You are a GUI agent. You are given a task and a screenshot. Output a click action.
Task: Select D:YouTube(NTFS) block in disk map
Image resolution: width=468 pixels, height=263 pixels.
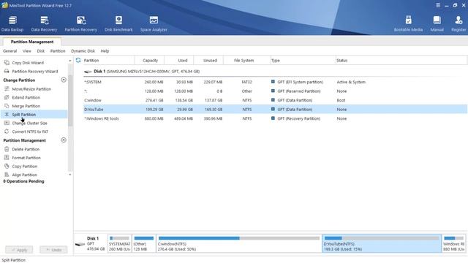(x=382, y=243)
